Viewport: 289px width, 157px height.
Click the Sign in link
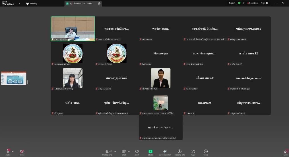coord(232,3)
